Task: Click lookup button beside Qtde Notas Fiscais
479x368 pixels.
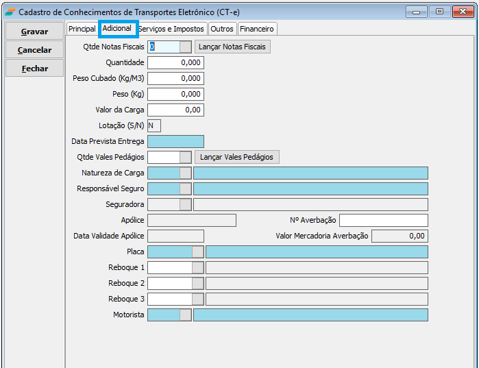Action: [x=186, y=47]
